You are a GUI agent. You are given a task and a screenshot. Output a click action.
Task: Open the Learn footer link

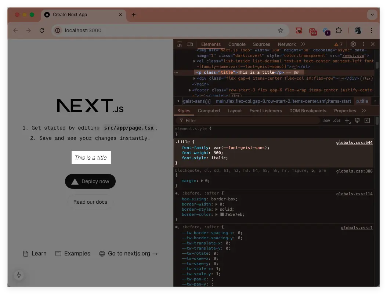[x=35, y=254]
